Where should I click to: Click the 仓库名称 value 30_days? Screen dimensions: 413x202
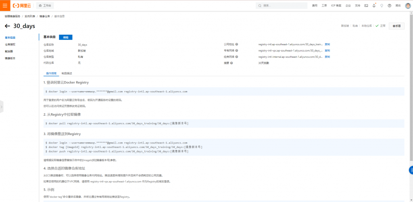click(x=82, y=44)
